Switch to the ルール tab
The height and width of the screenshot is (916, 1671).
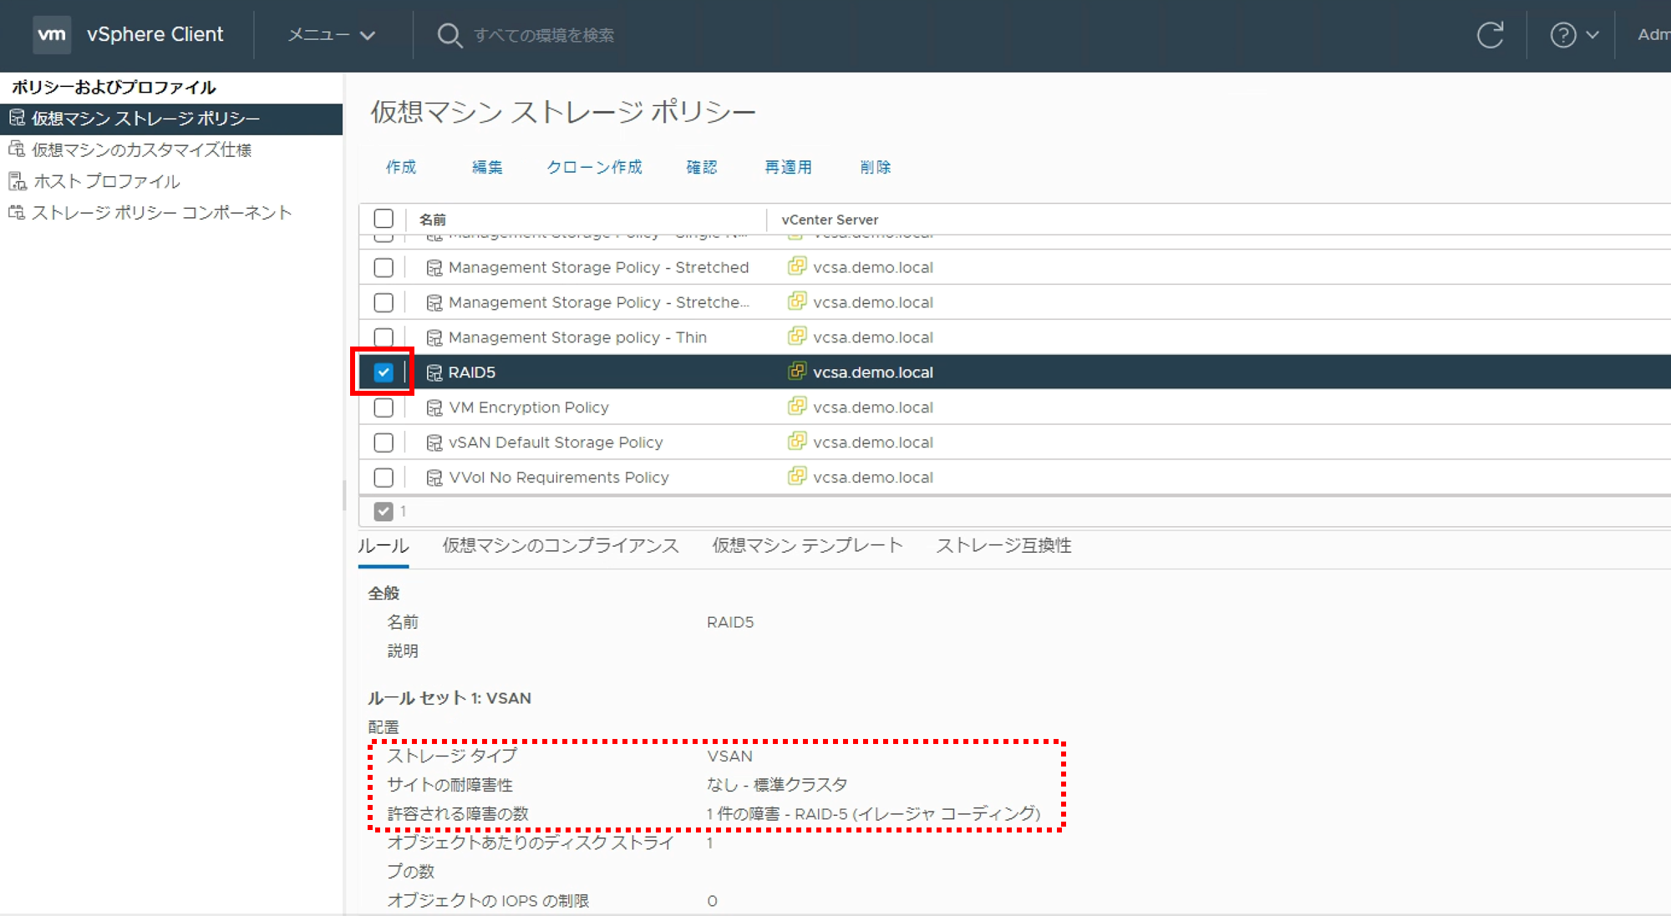pyautogui.click(x=383, y=546)
